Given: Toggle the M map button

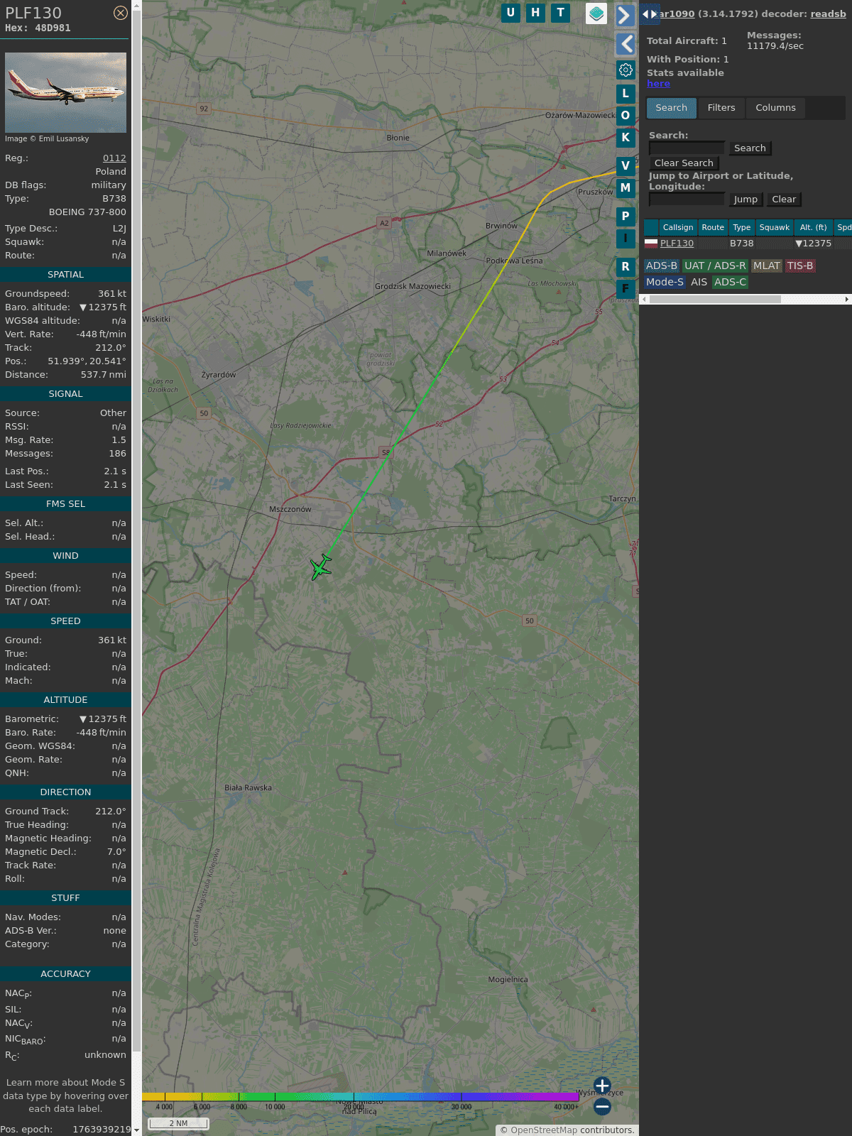Looking at the screenshot, I should pos(626,188).
